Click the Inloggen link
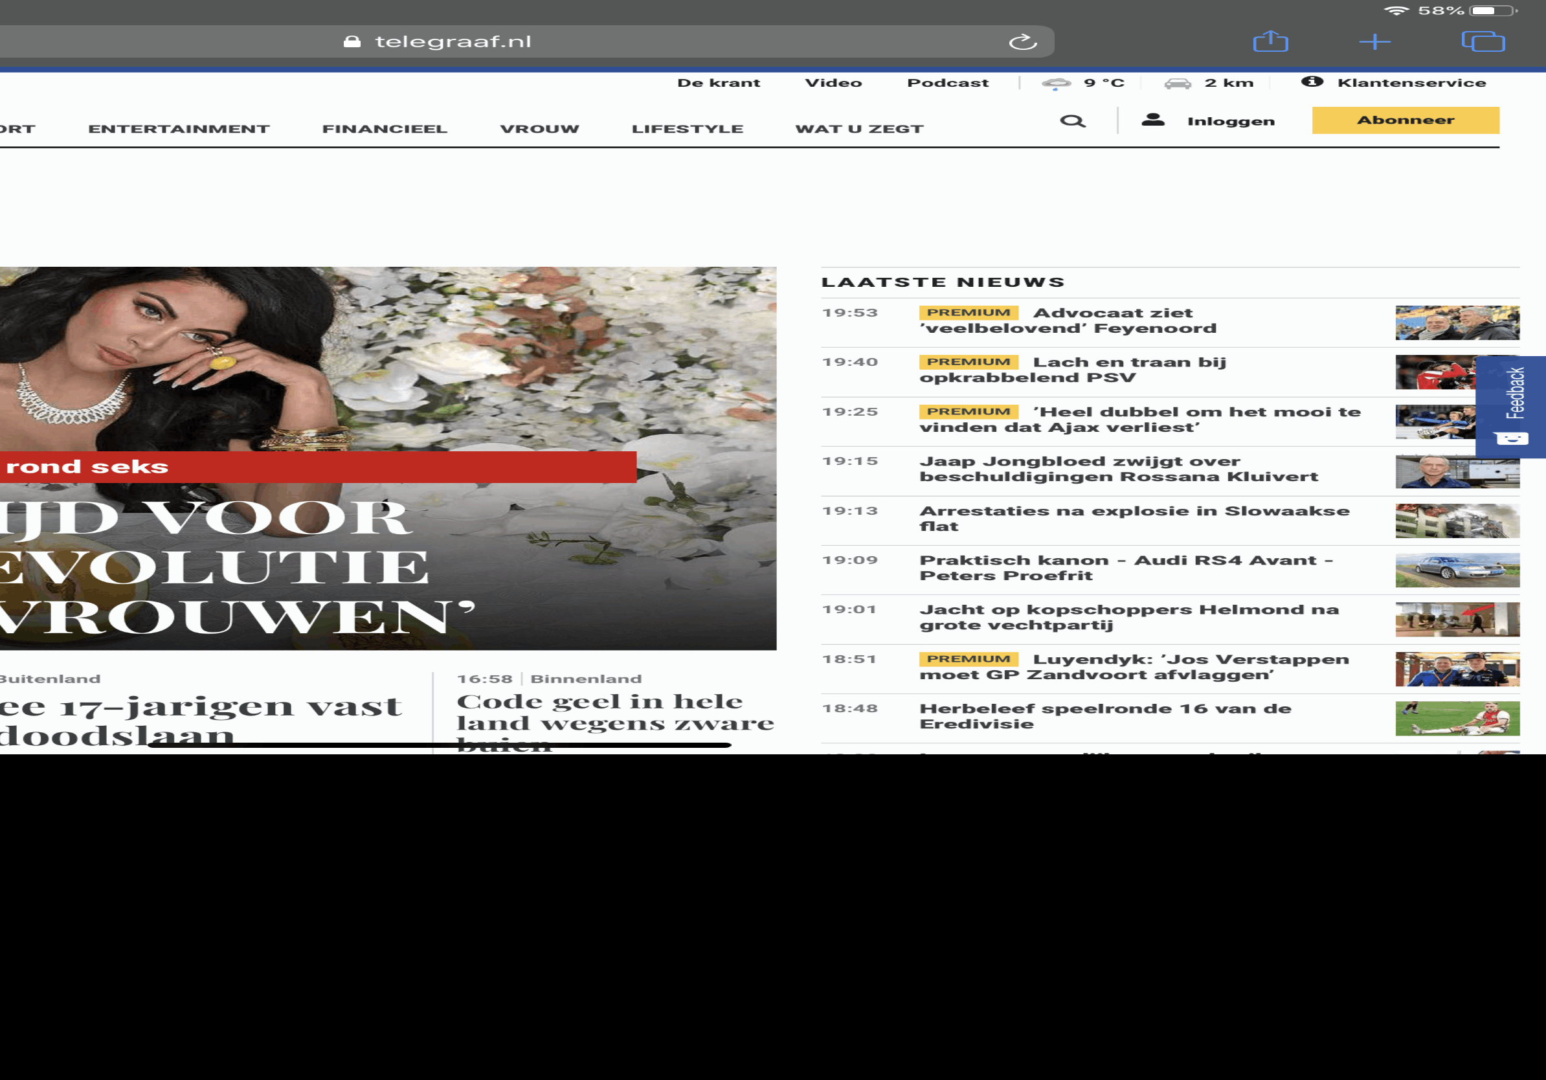 tap(1230, 121)
